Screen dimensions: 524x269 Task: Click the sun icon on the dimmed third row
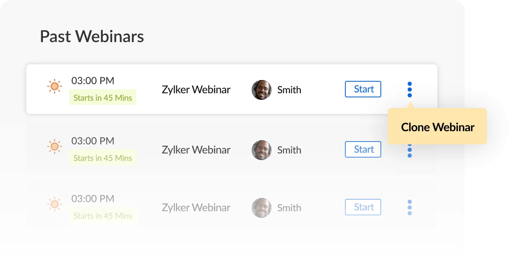click(x=54, y=204)
